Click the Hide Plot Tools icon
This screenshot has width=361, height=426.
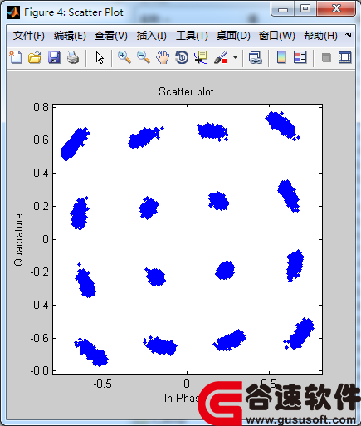326,58
